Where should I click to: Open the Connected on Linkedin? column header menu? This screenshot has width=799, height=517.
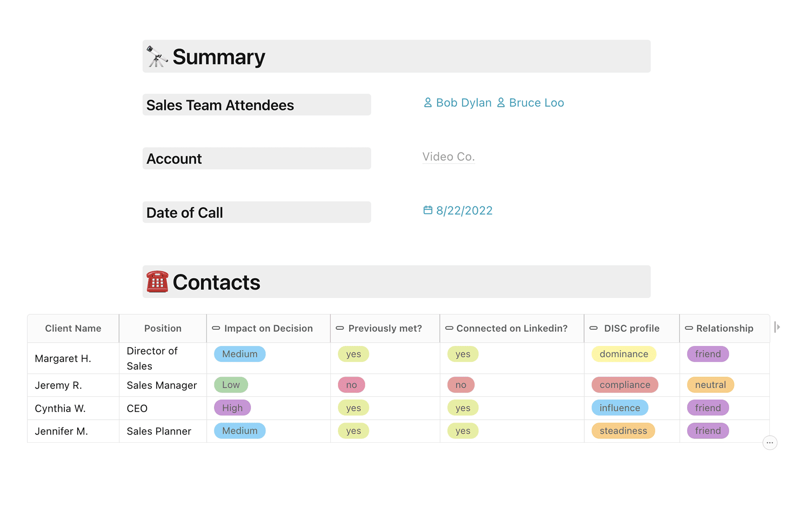click(x=512, y=329)
